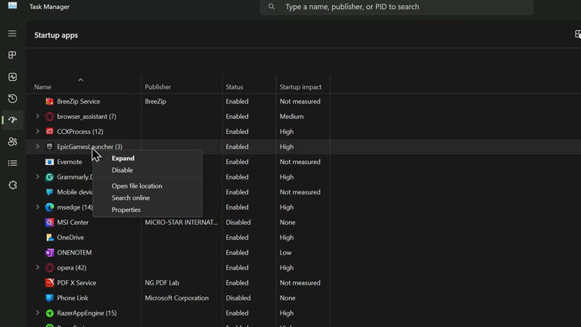
Task: Open the Users page in sidebar
Action: pos(12,142)
